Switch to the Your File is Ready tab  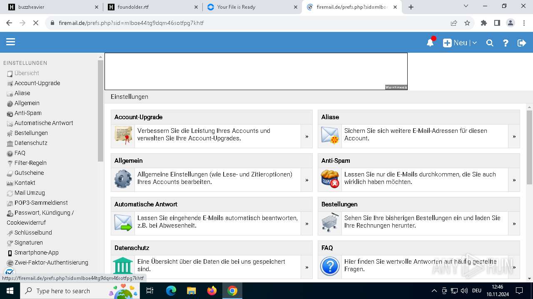pyautogui.click(x=252, y=7)
